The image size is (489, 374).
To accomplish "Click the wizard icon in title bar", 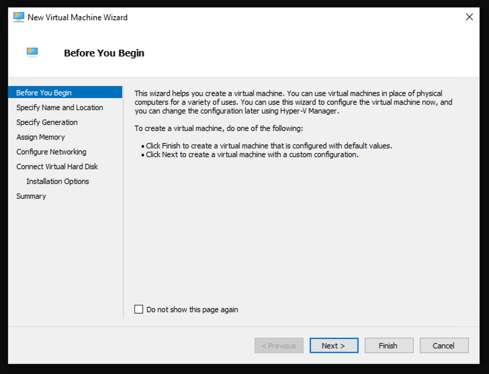I will (19, 17).
